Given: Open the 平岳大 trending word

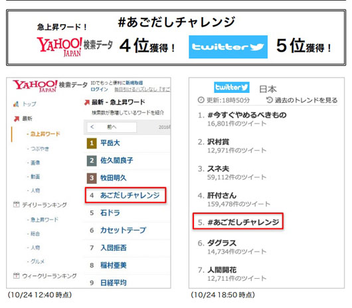Looking at the screenshot, I should tap(110, 143).
